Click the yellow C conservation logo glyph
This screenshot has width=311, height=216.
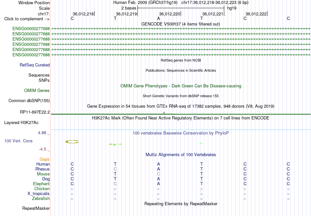pos(72,142)
